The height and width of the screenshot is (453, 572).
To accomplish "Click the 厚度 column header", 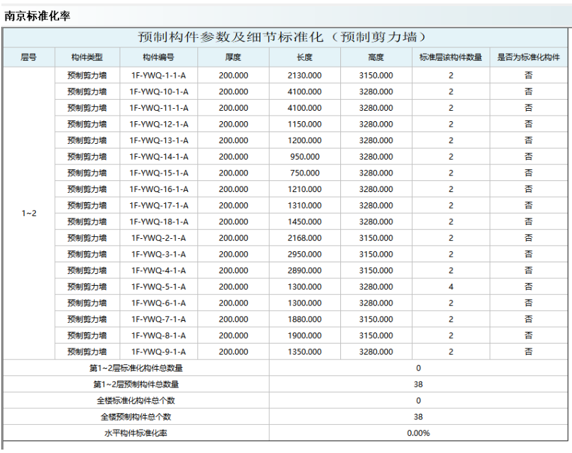I will (234, 57).
